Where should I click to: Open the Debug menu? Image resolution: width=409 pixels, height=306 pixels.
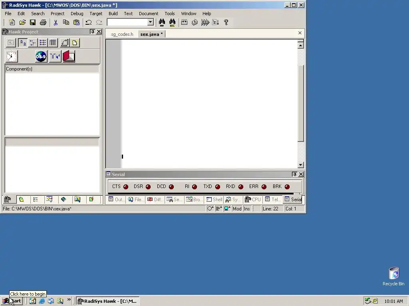coord(77,14)
